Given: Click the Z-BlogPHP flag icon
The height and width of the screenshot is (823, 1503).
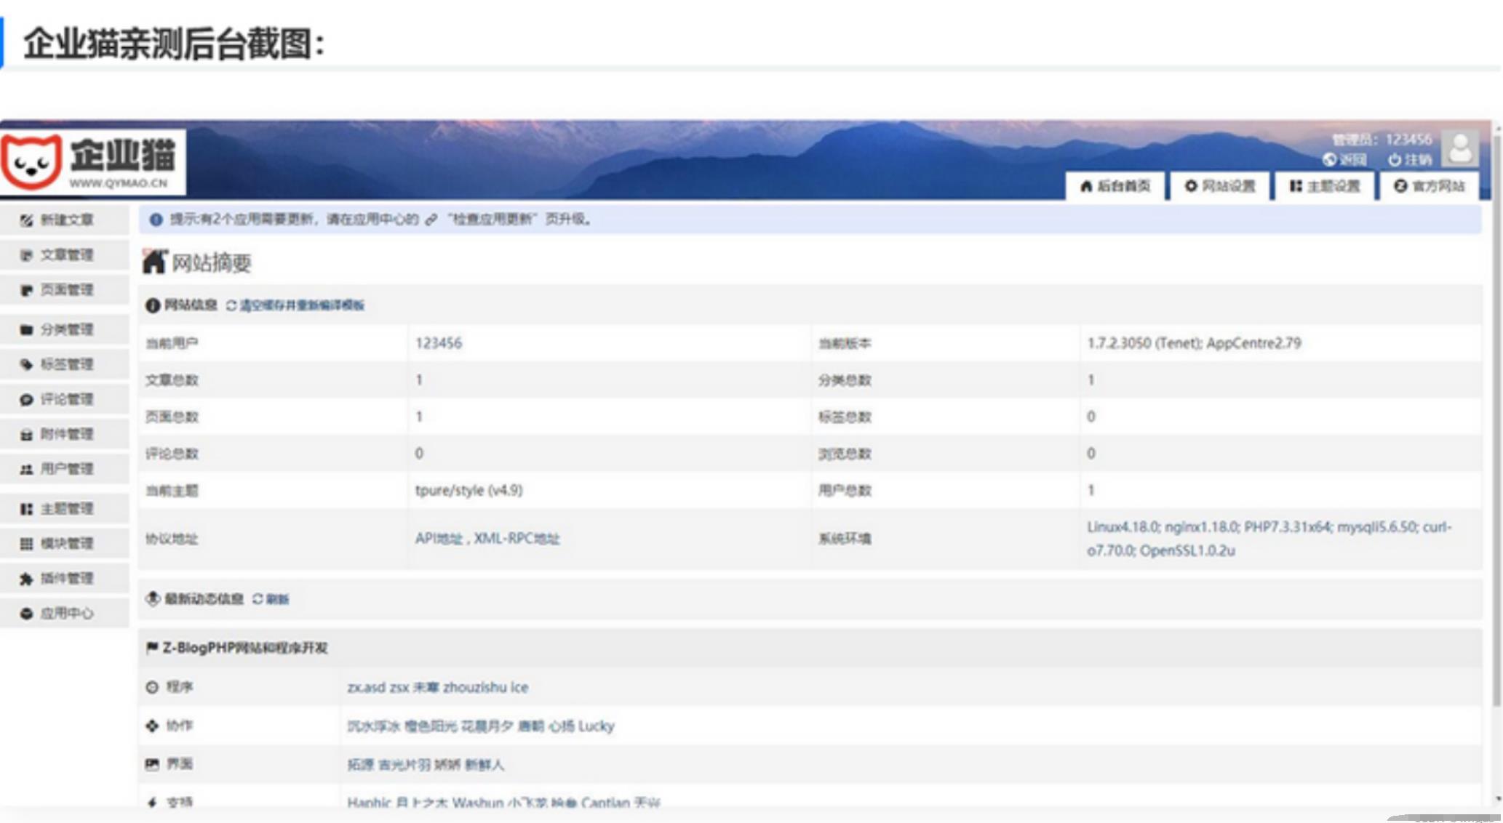Looking at the screenshot, I should tap(152, 647).
